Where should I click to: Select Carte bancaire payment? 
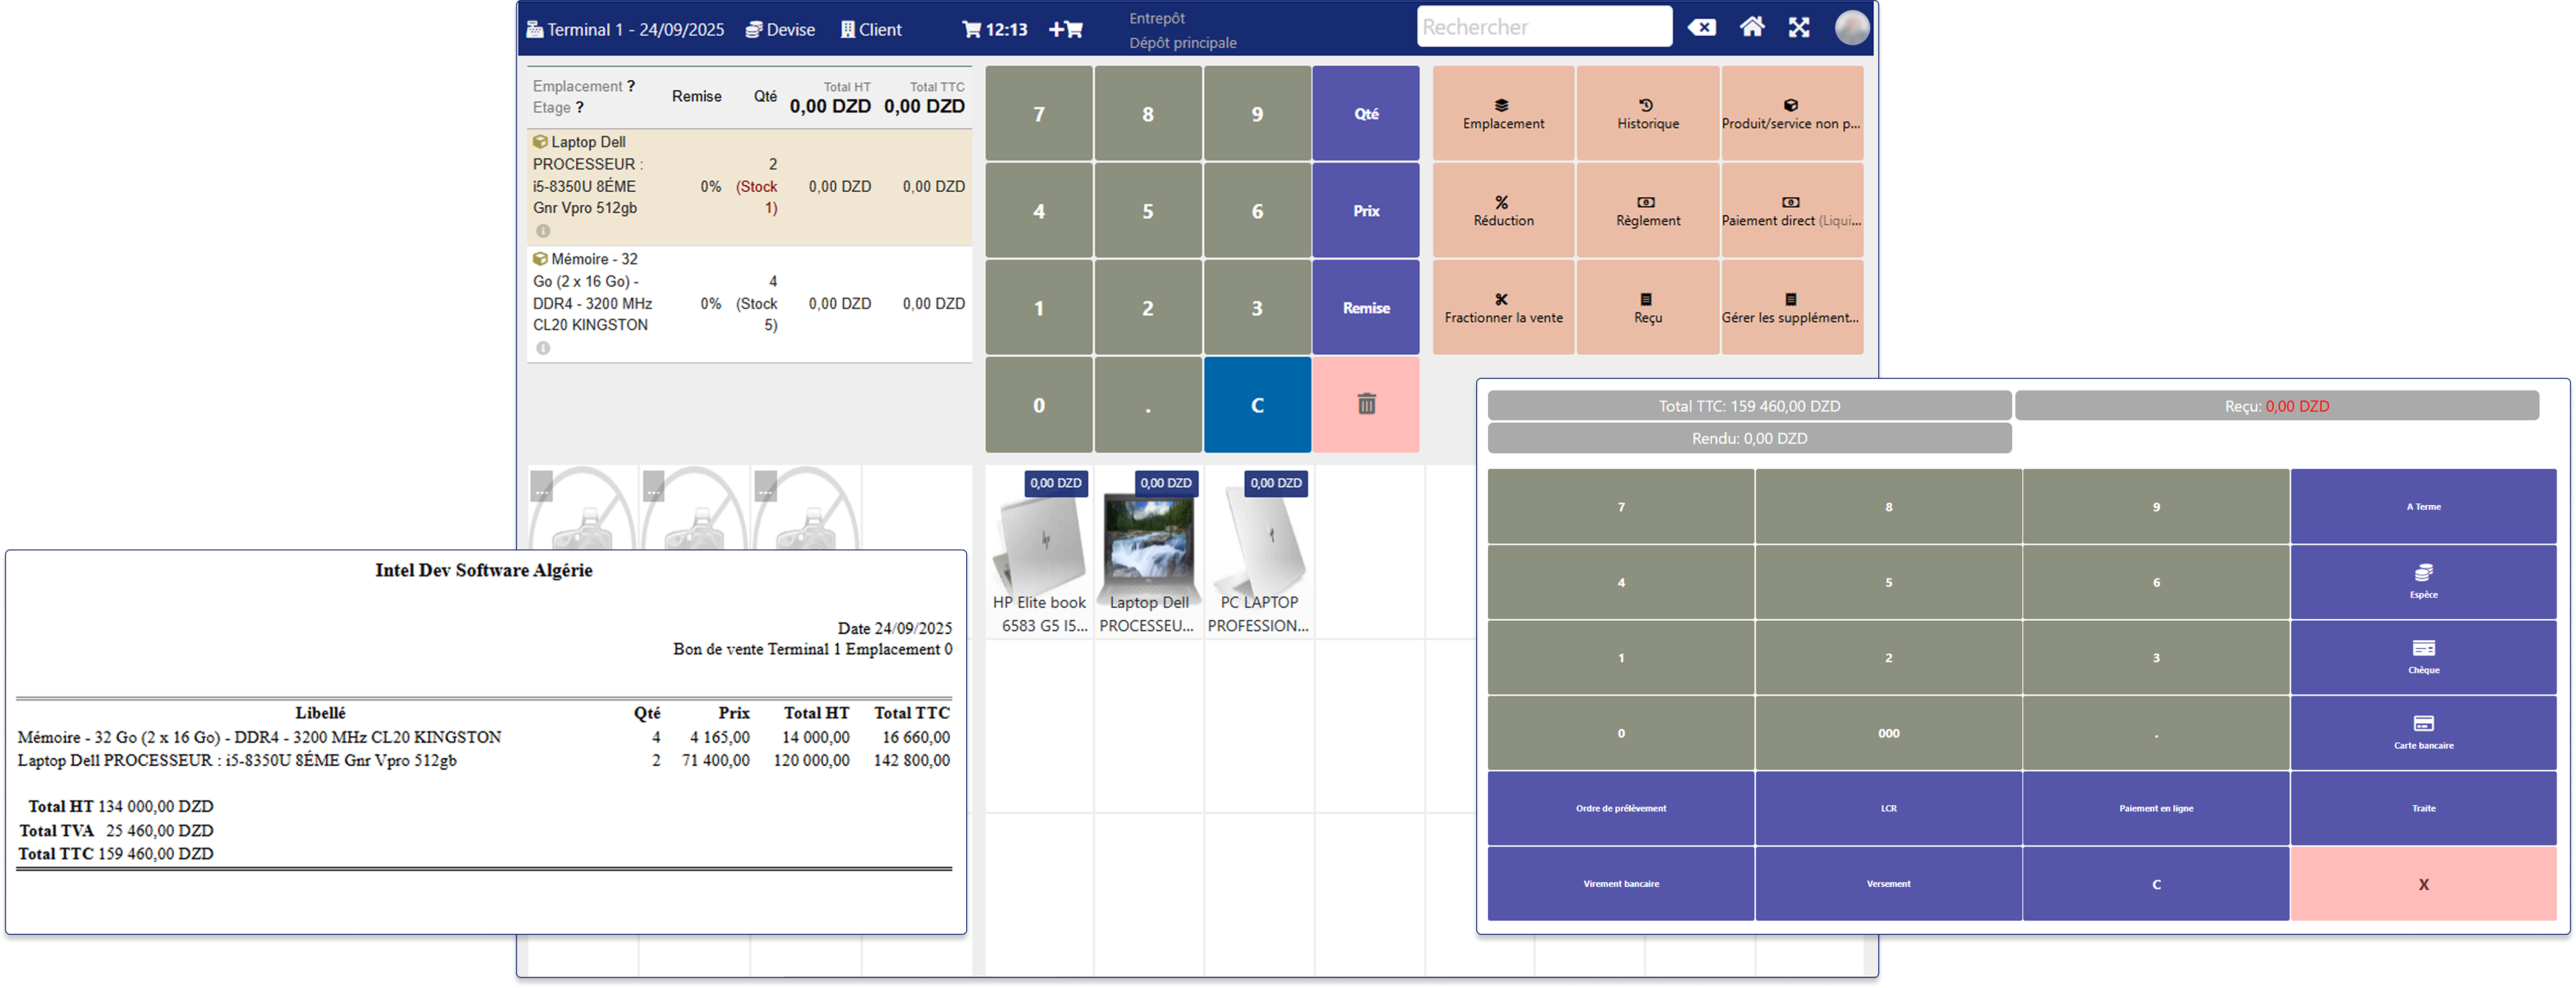[2424, 732]
